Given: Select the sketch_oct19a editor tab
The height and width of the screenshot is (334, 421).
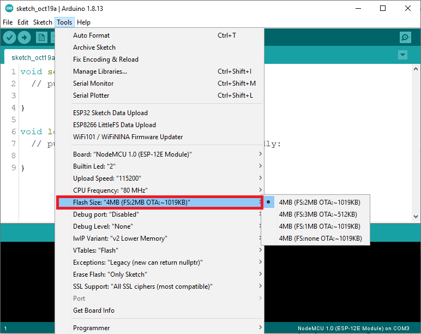Looking at the screenshot, I should (x=33, y=57).
